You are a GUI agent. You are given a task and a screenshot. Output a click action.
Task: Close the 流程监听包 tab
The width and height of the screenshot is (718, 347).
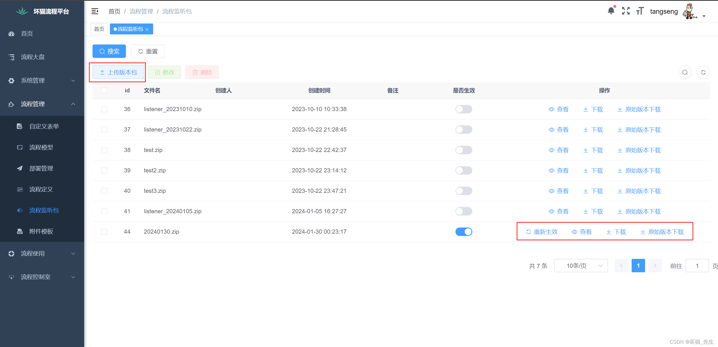pyautogui.click(x=147, y=29)
